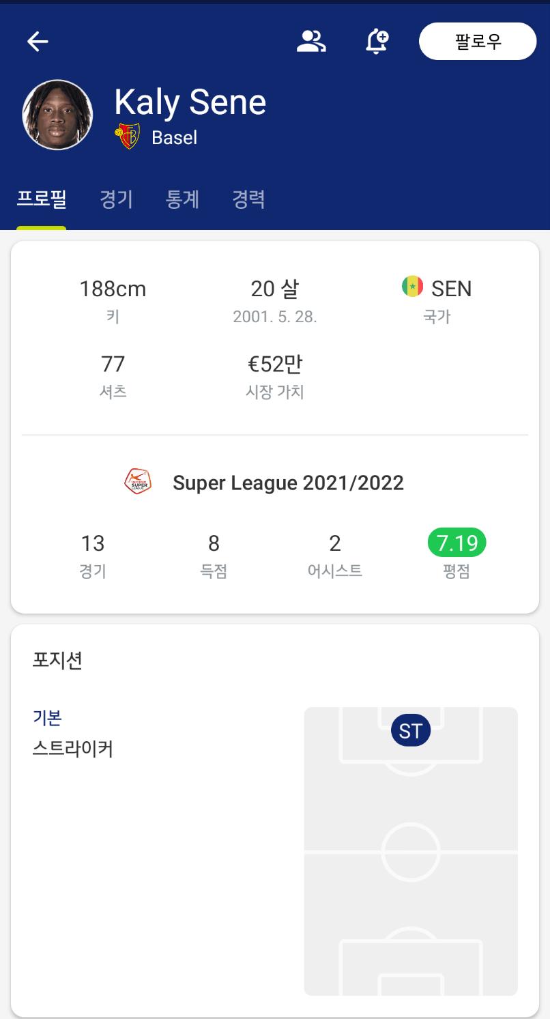Open the 경력 tab
Image resolution: width=550 pixels, height=1019 pixels.
[x=248, y=199]
